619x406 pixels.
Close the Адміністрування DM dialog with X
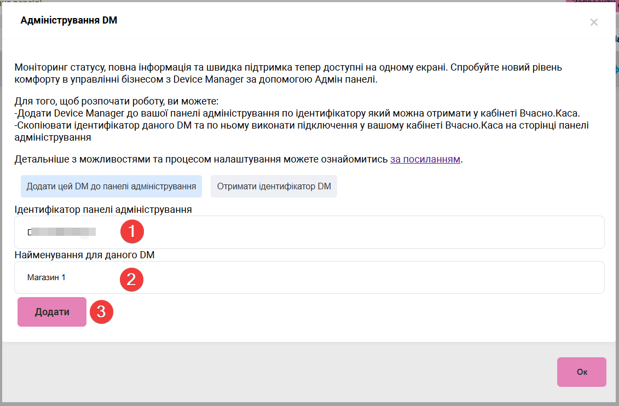point(594,22)
